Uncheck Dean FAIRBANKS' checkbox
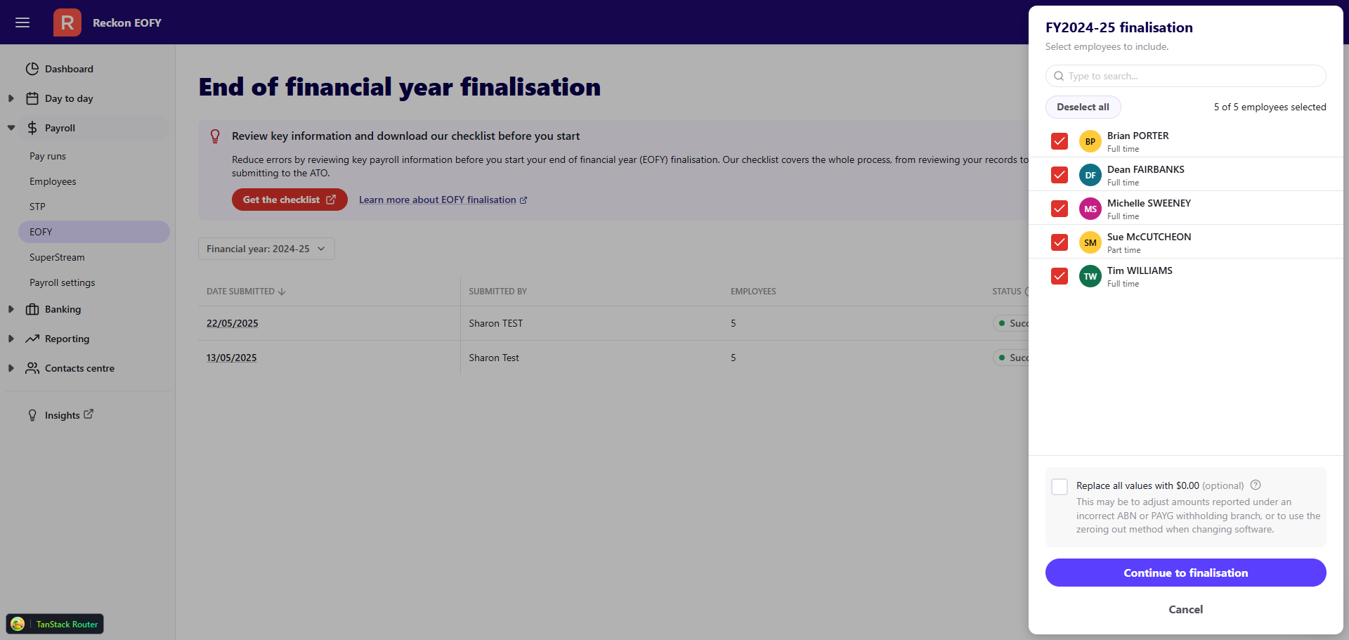1349x640 pixels. pyautogui.click(x=1060, y=175)
